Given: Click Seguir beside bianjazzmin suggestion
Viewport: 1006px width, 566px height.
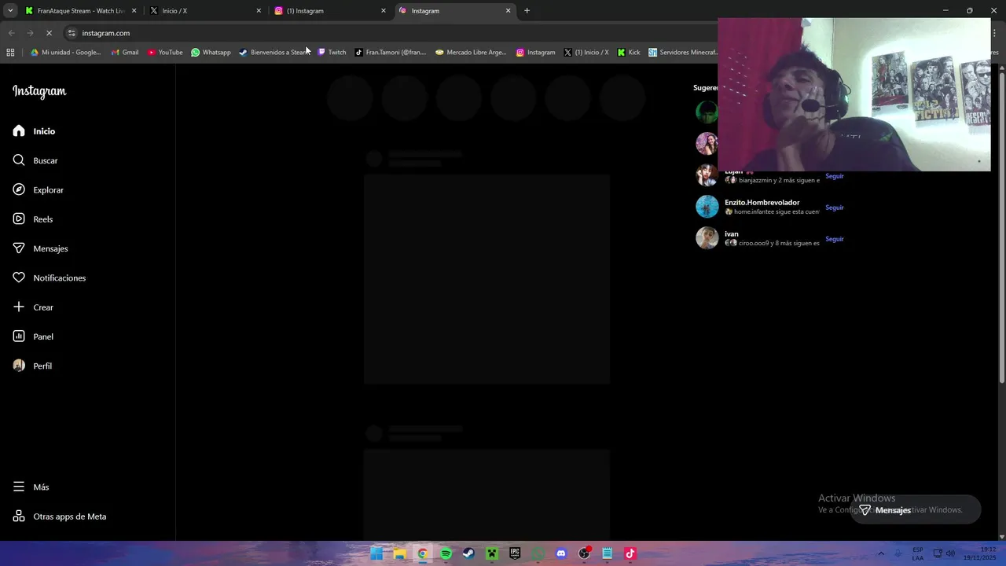Looking at the screenshot, I should coord(834,176).
